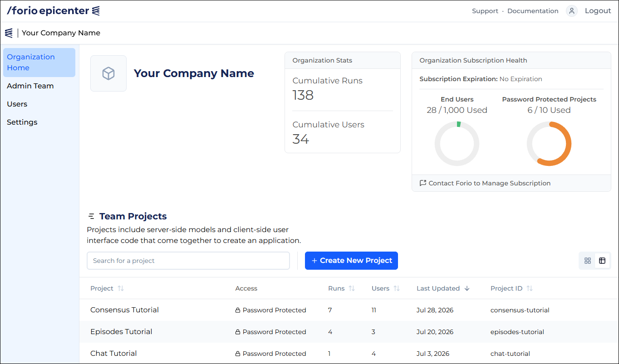Click the Cumulative Runs value 138
The height and width of the screenshot is (364, 619).
303,95
